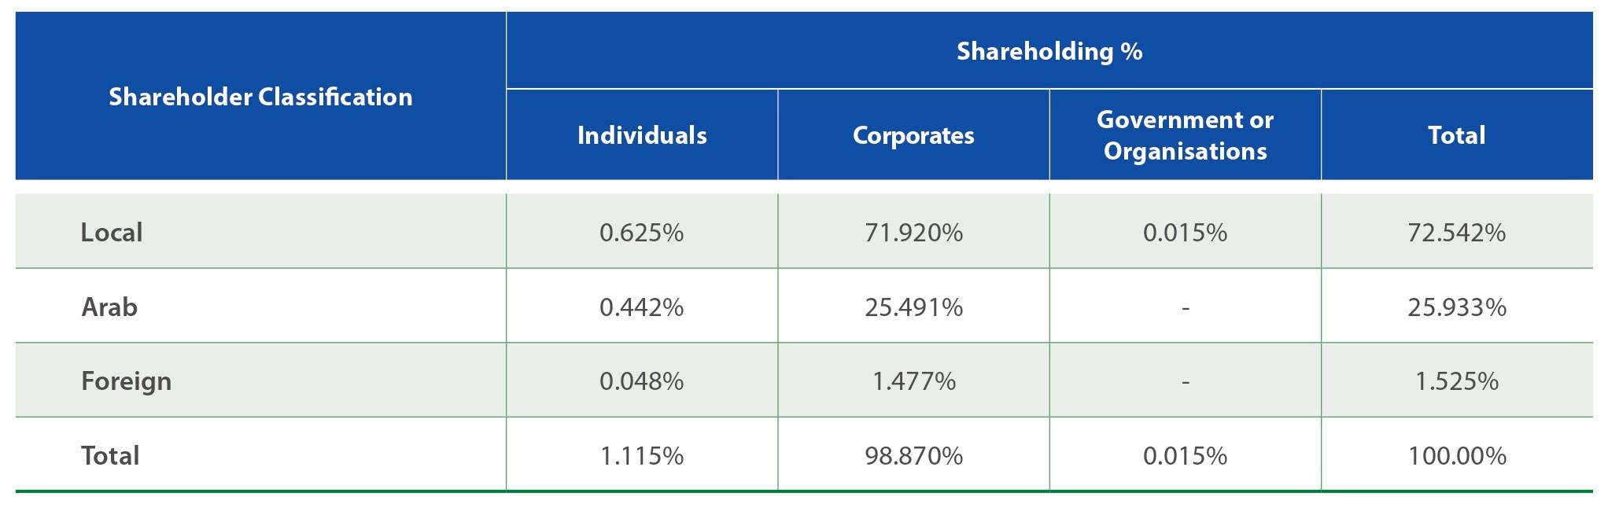The height and width of the screenshot is (511, 1608).
Task: Click the Total row label
Action: pyautogui.click(x=110, y=455)
